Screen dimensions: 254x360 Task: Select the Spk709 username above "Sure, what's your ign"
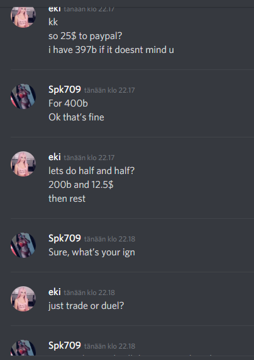point(65,238)
